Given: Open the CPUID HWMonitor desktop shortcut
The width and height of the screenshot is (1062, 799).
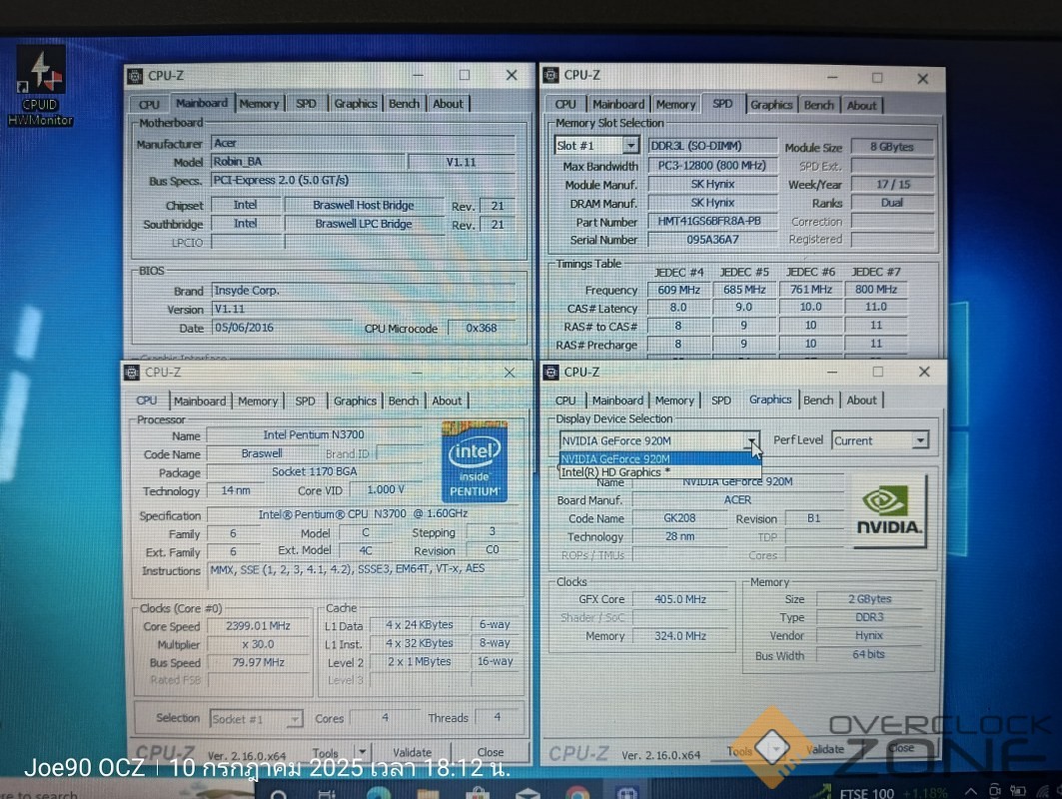Looking at the screenshot, I should (x=41, y=87).
